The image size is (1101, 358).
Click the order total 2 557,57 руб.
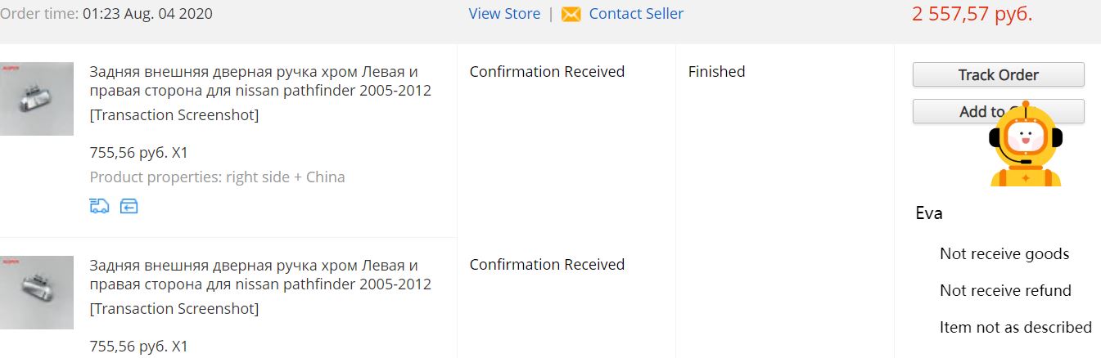[972, 14]
